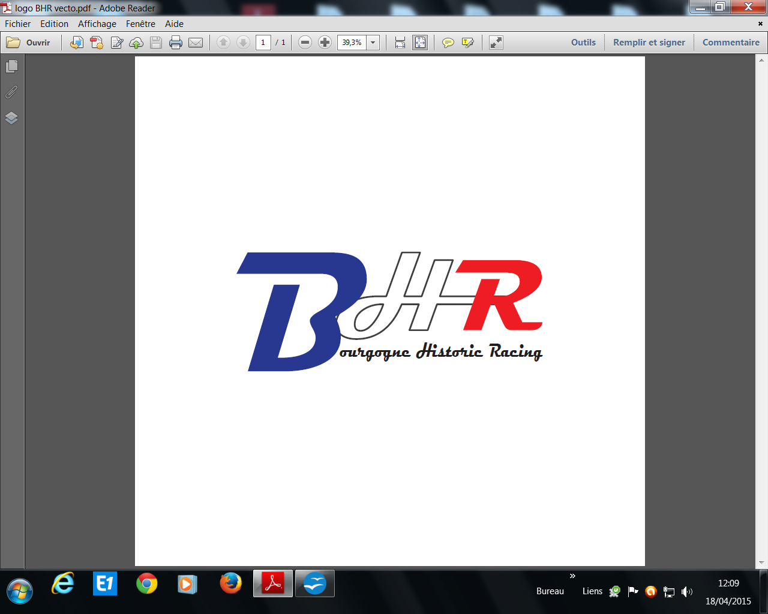Show the page thumbnails panel icon
This screenshot has height=614, width=768.
coord(11,66)
